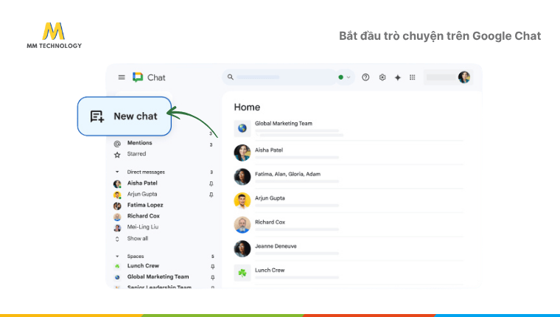Open the Google apps grid
Viewport: 560px width, 317px height.
[x=413, y=77]
